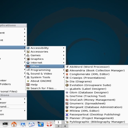Click the MlView XML editor icon
The height and width of the screenshot is (128, 128).
point(67,111)
